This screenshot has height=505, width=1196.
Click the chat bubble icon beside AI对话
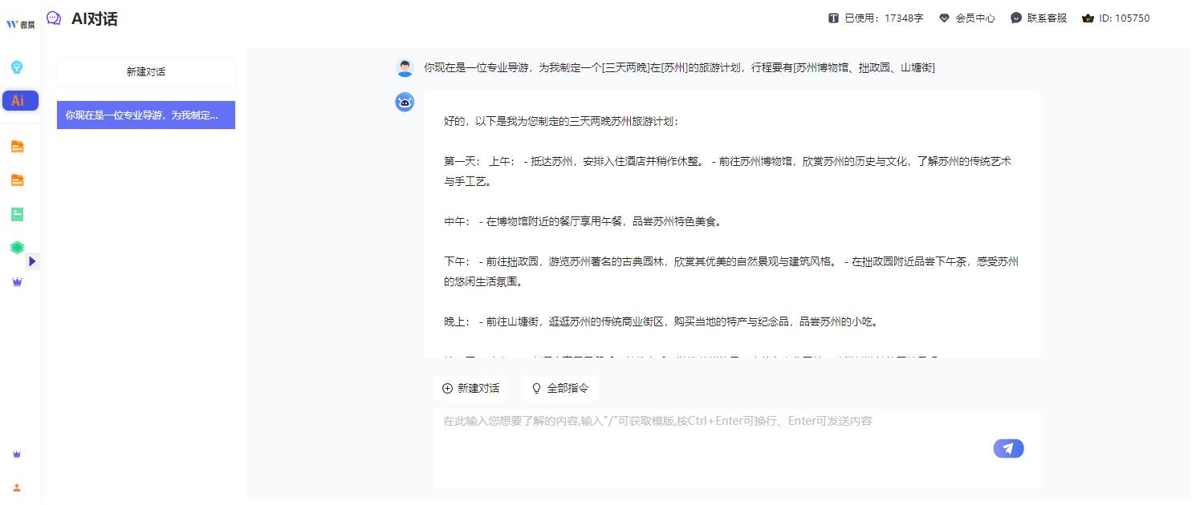click(x=54, y=18)
